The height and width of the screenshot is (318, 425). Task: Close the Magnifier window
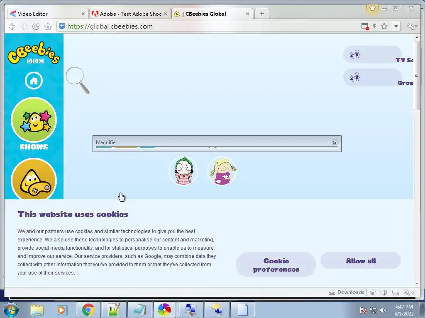335,142
